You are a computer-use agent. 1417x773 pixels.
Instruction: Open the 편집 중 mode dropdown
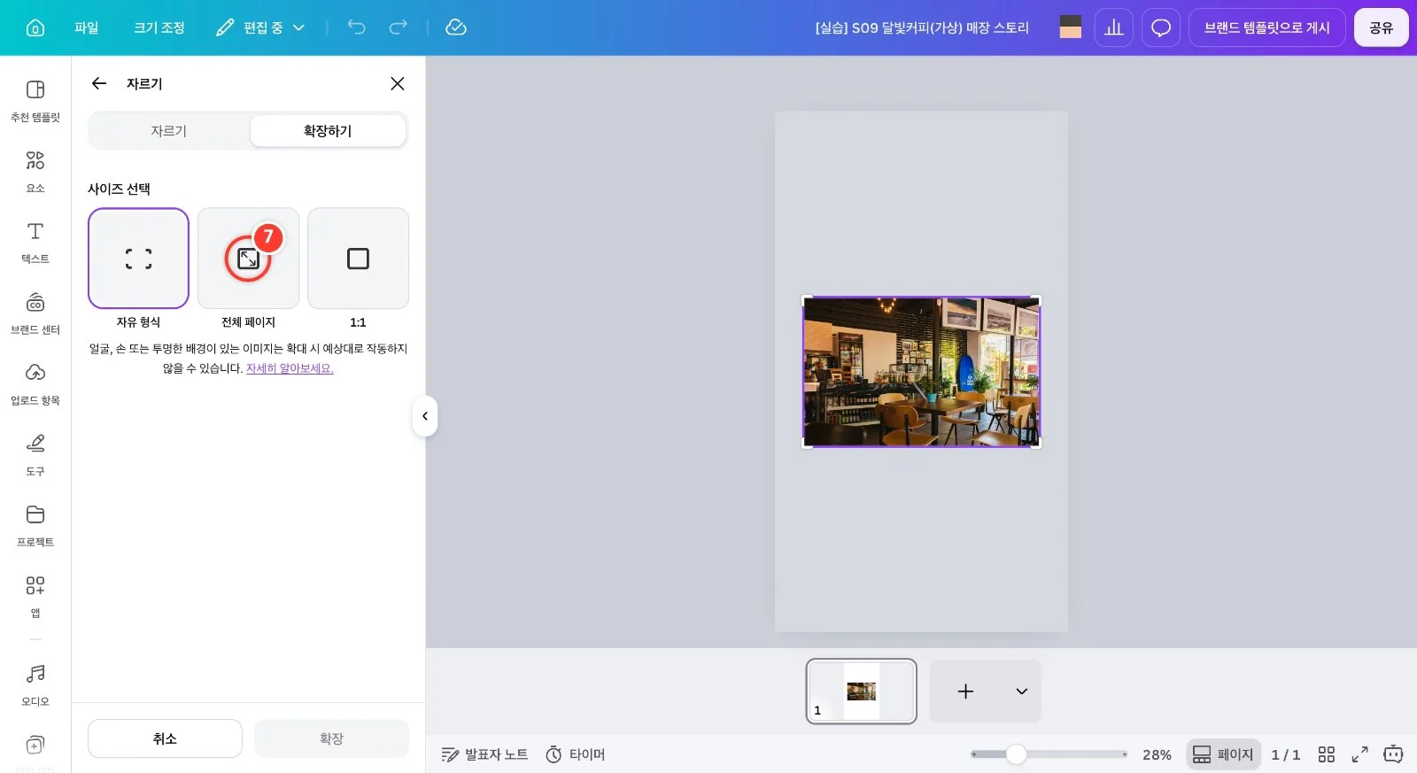pyautogui.click(x=260, y=27)
